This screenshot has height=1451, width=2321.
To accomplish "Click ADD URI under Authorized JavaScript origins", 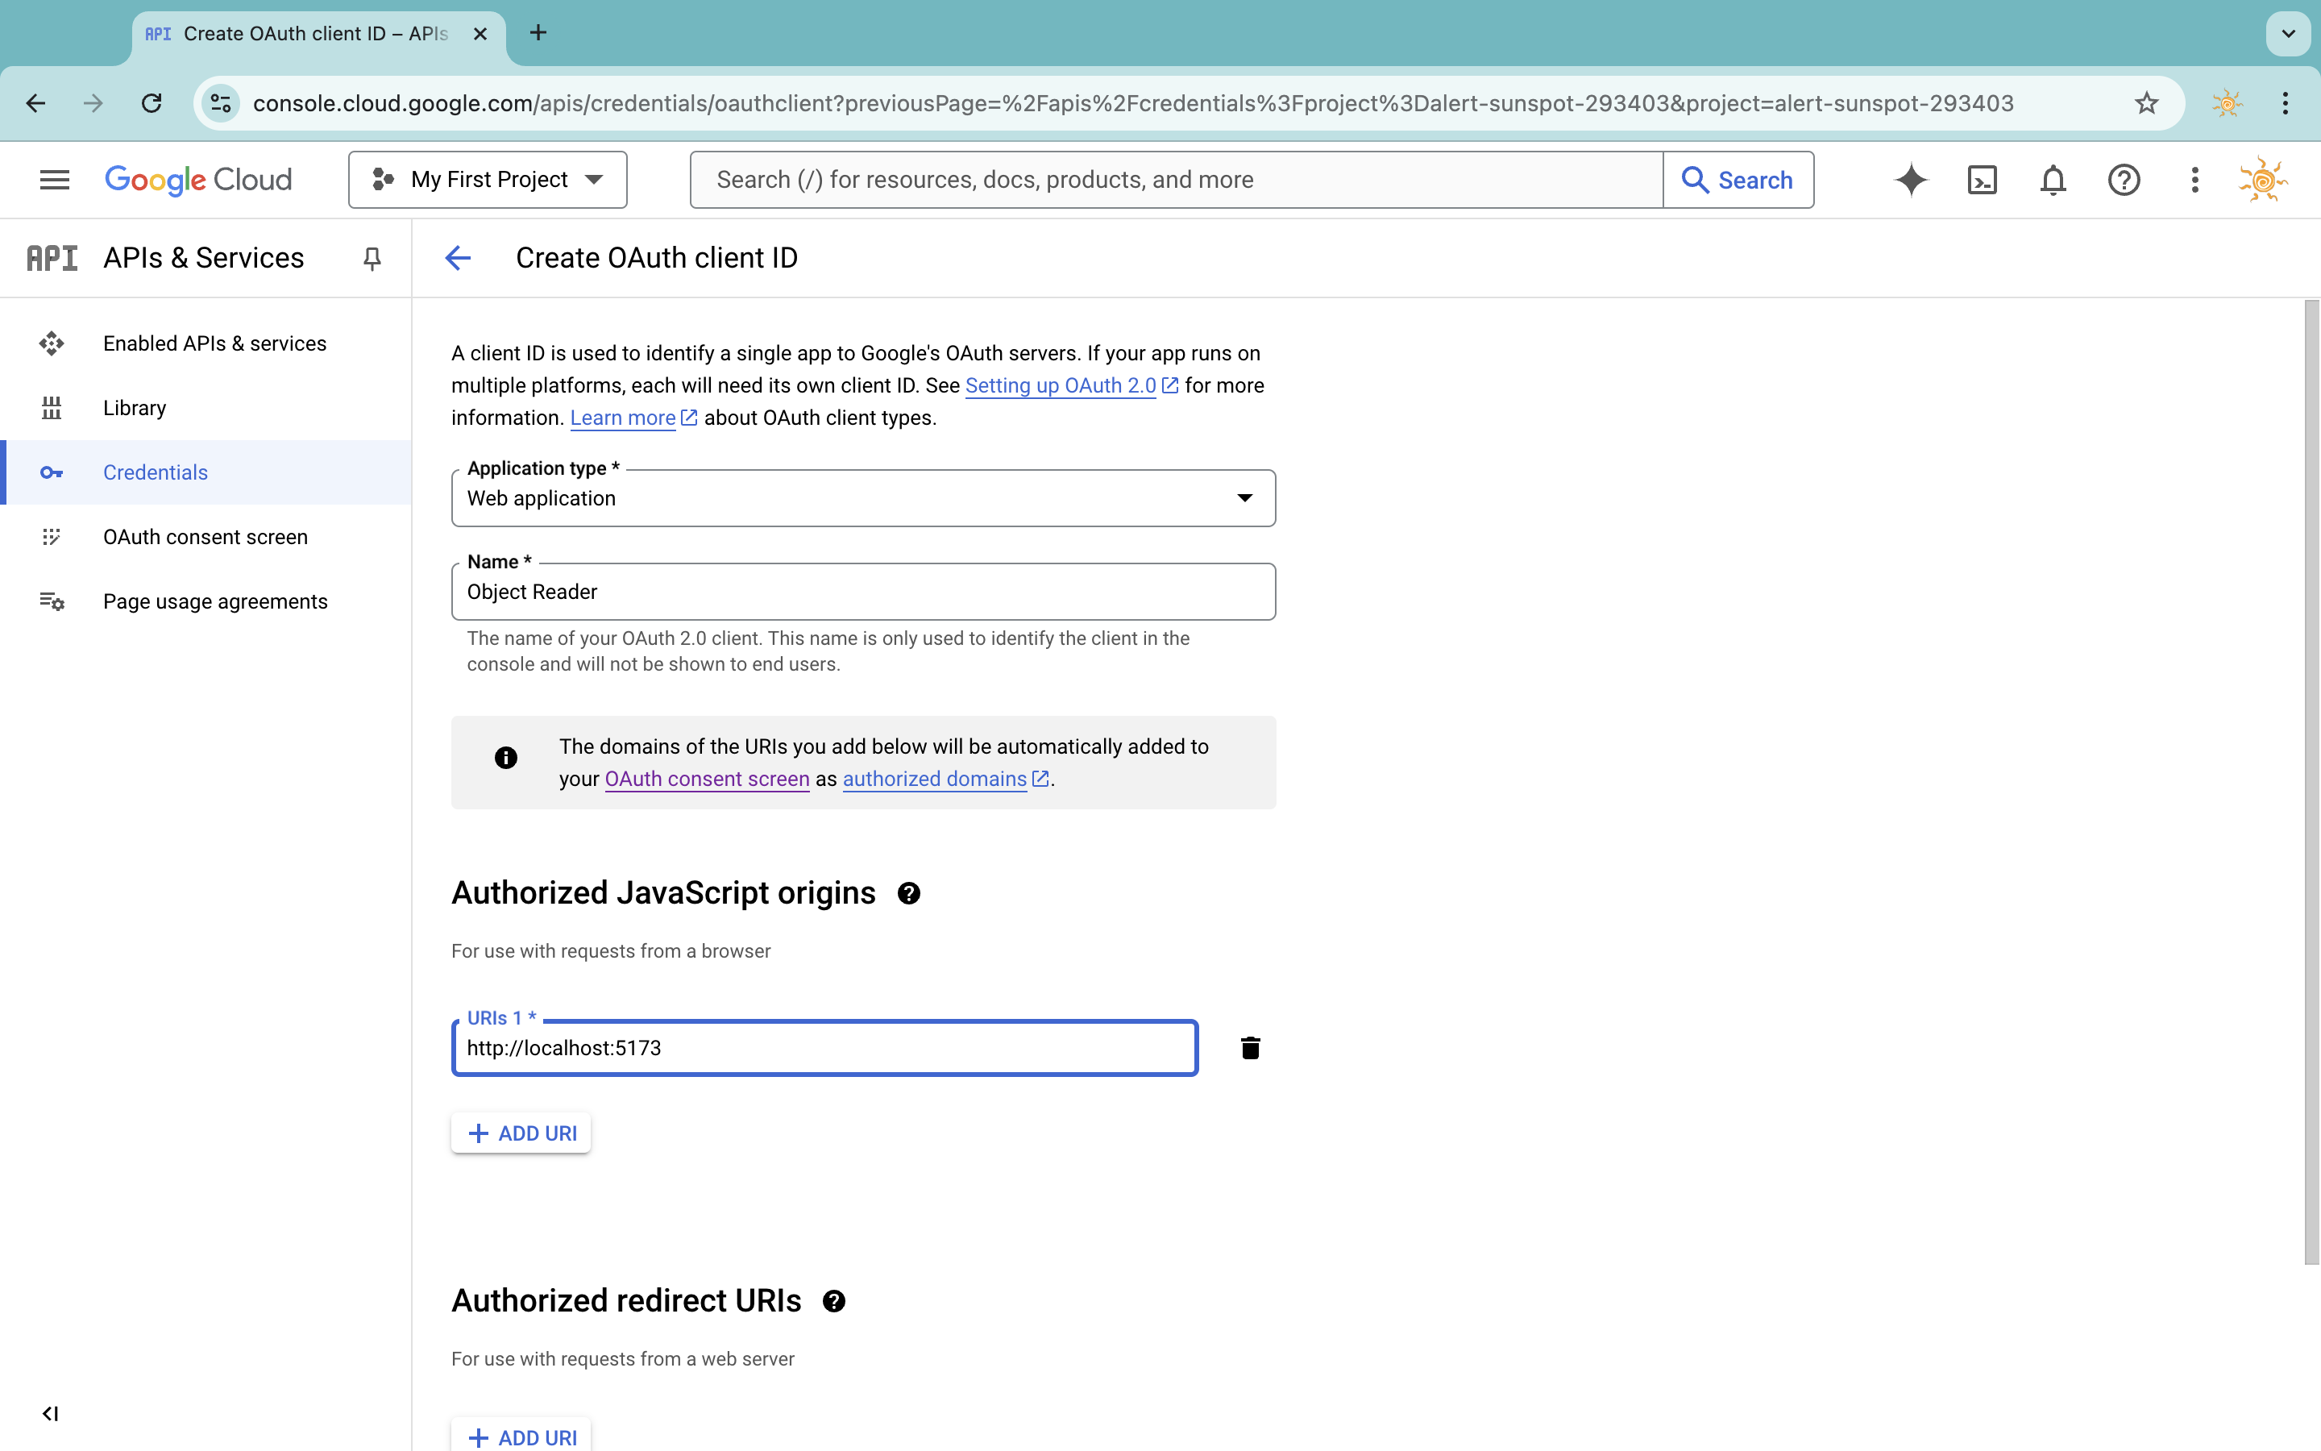I will [x=521, y=1133].
